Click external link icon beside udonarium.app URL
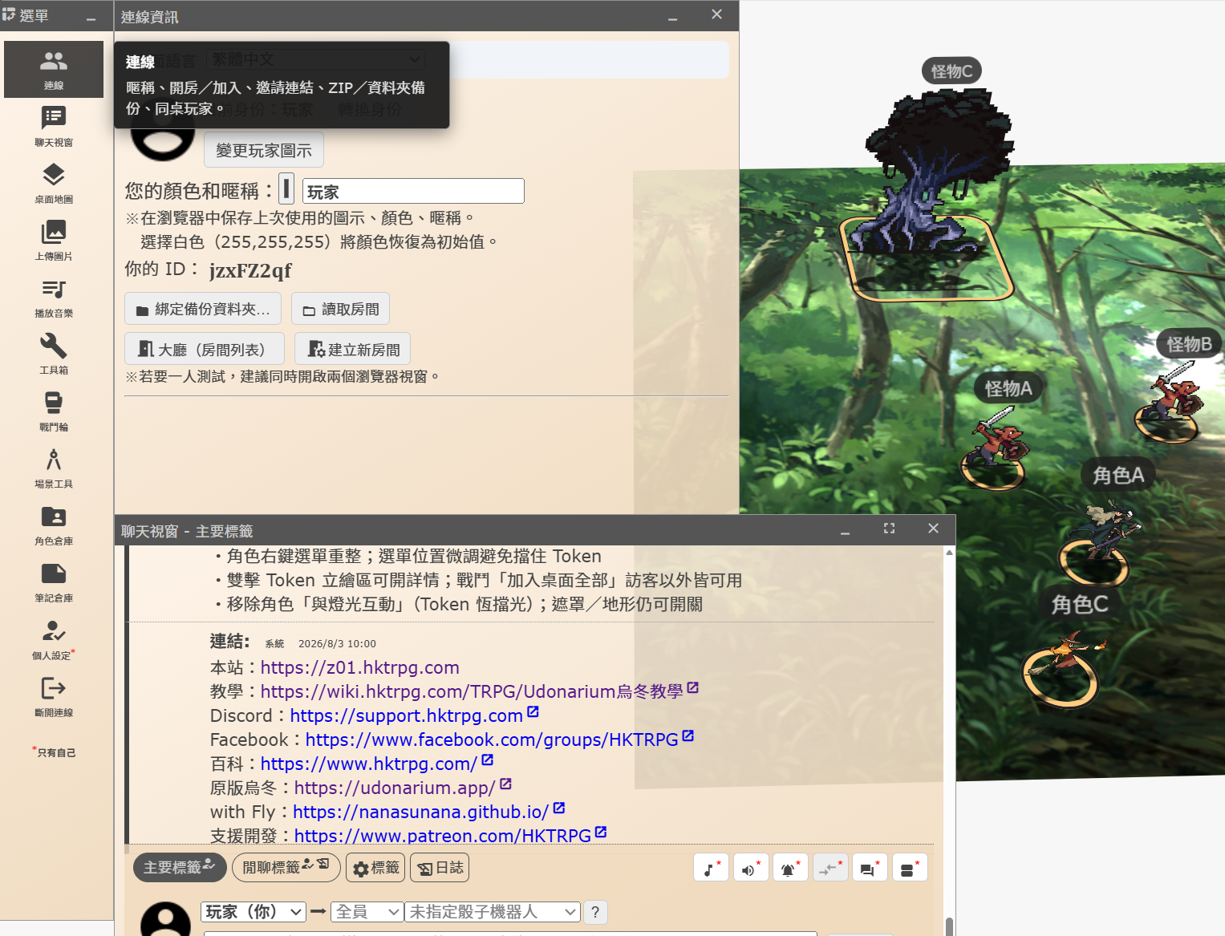 tap(505, 784)
